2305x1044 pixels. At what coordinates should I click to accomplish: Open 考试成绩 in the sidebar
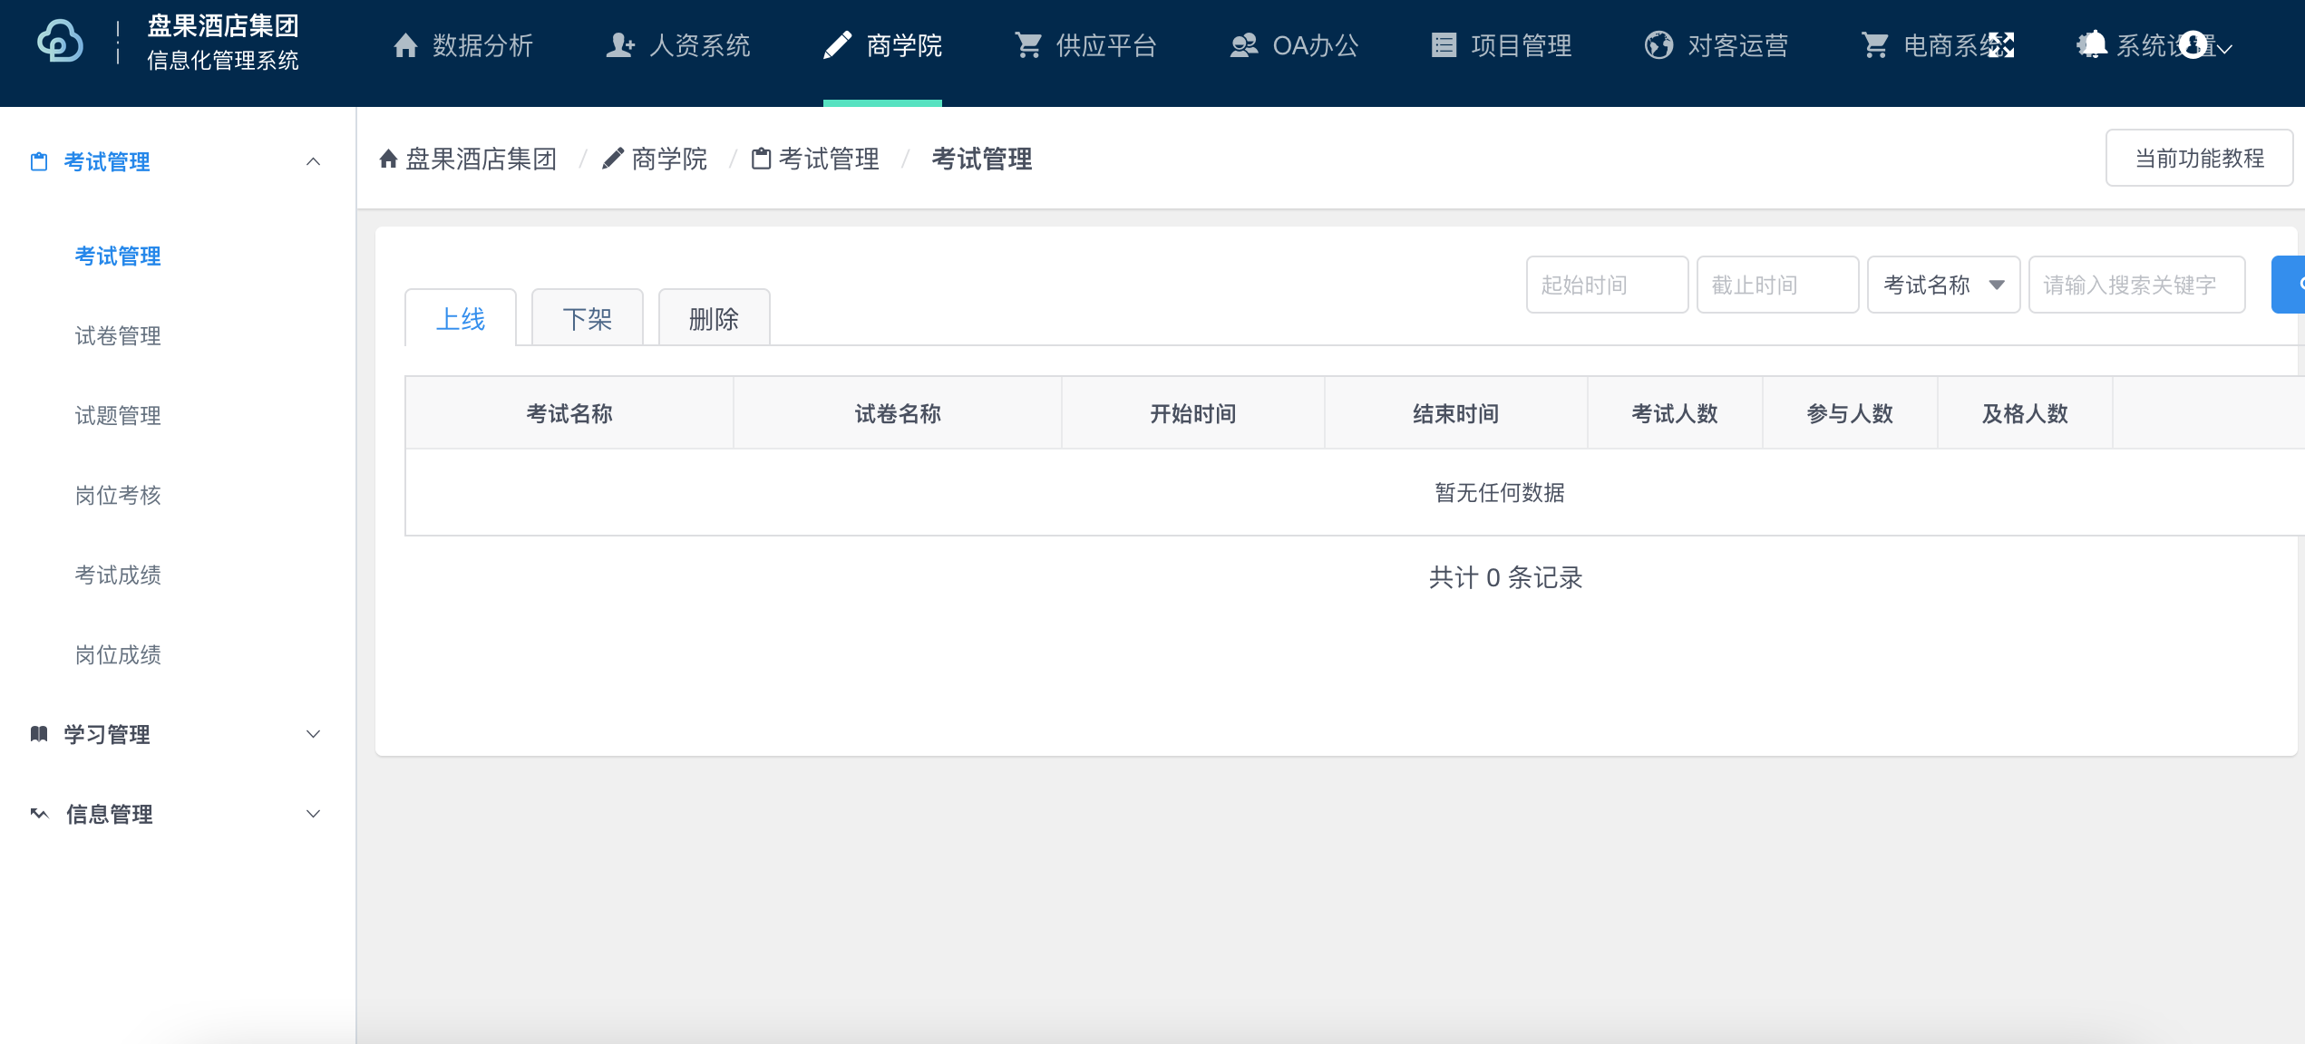118,575
